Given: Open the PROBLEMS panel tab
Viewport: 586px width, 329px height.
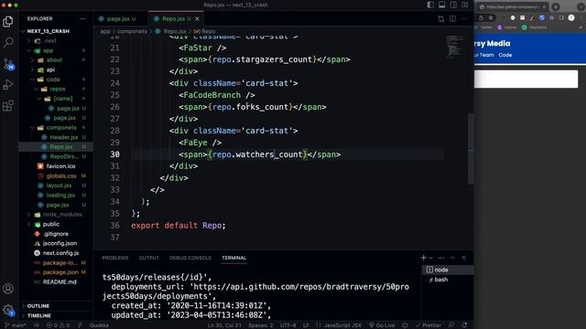Looking at the screenshot, I should [115, 258].
